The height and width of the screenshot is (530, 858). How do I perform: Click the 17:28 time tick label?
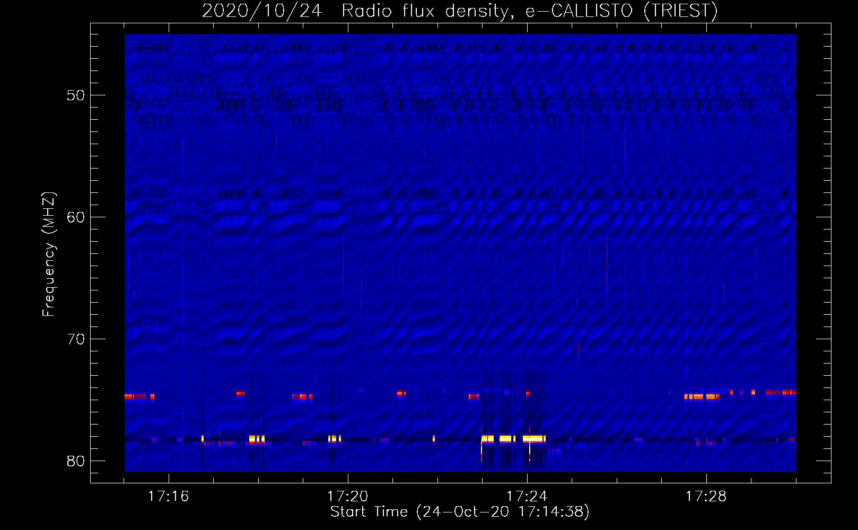point(706,497)
